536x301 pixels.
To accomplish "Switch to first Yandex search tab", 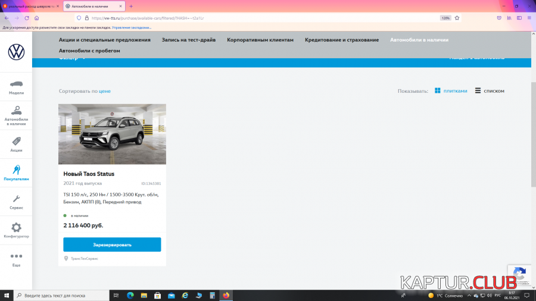I will click(31, 6).
